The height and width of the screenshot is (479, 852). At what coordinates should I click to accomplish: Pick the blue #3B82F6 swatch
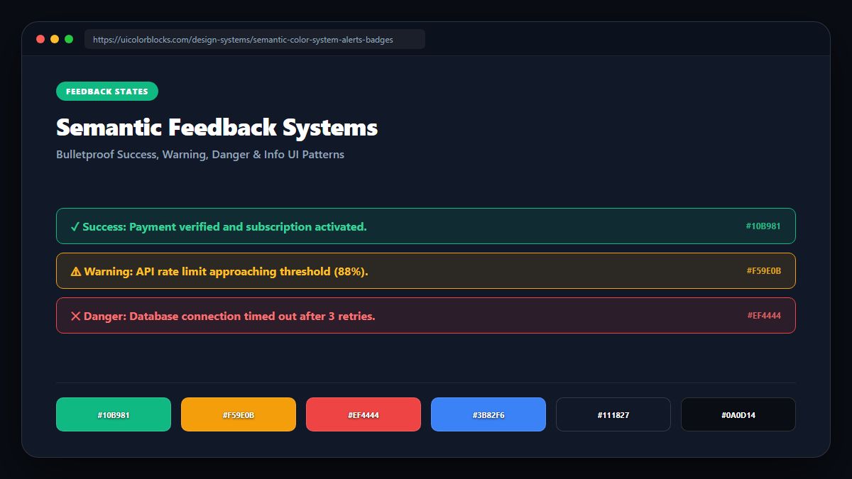coord(488,414)
